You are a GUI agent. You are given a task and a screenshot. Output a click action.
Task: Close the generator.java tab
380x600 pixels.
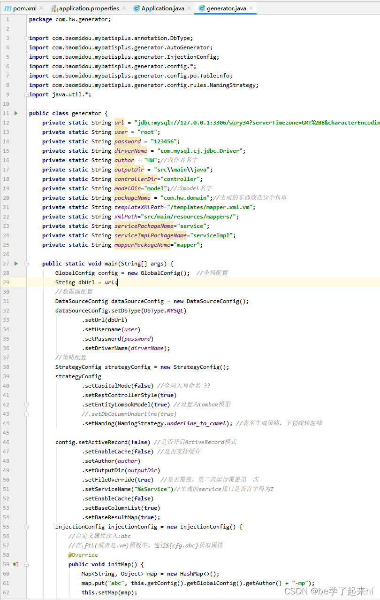point(250,8)
